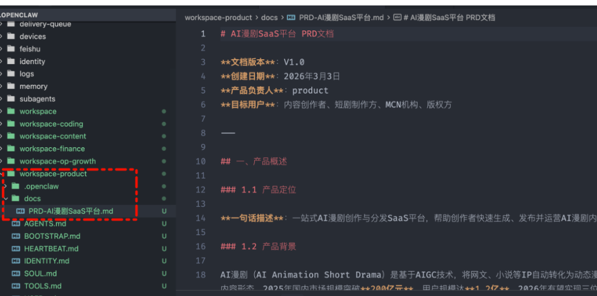Viewport: 597px width, 296px height.
Task: Expand the workspace-content folder
Action: point(53,136)
